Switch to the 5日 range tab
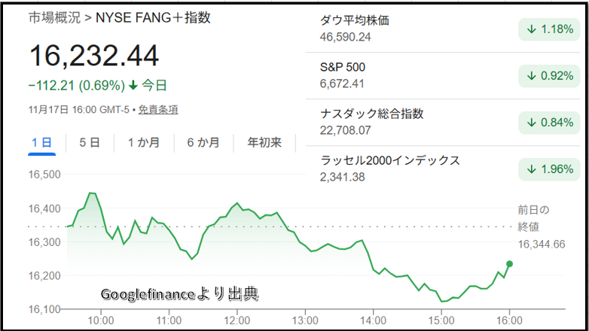Image resolution: width=589 pixels, height=331 pixels. point(89,142)
